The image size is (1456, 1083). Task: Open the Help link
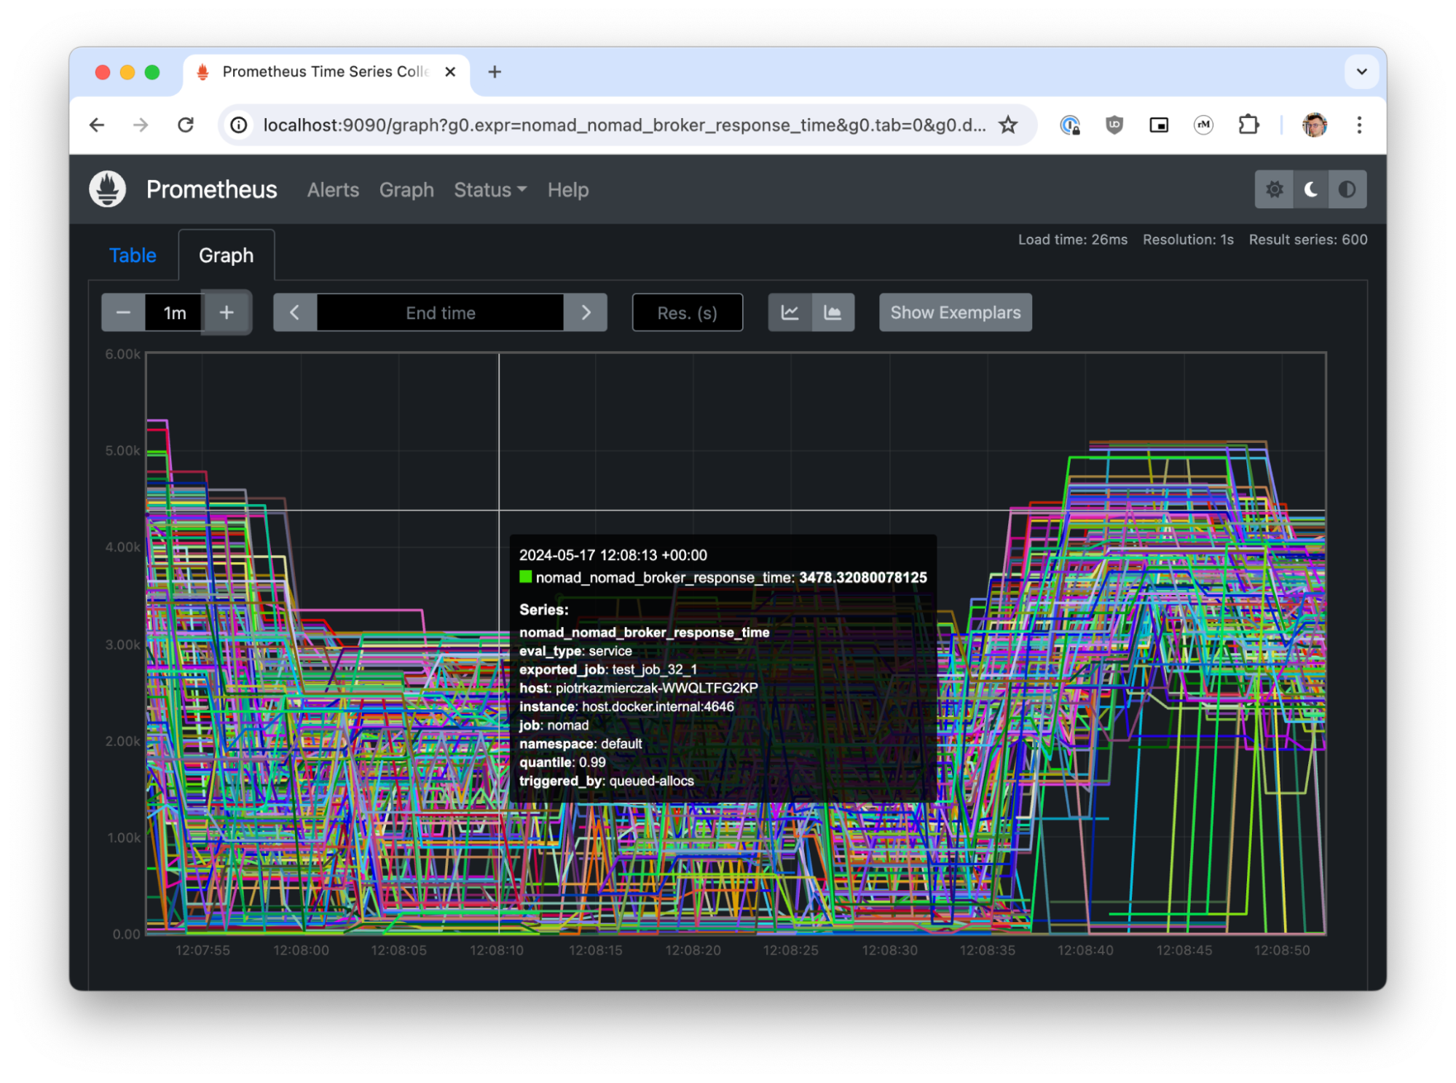pos(567,190)
